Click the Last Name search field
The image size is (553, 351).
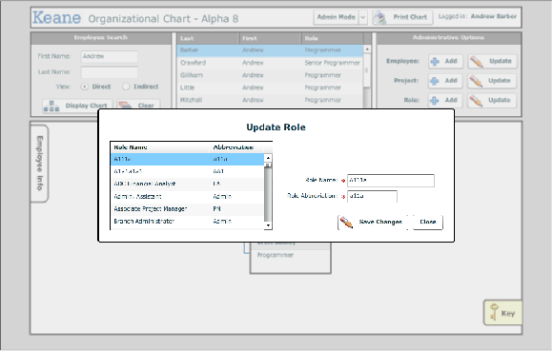[x=110, y=72]
